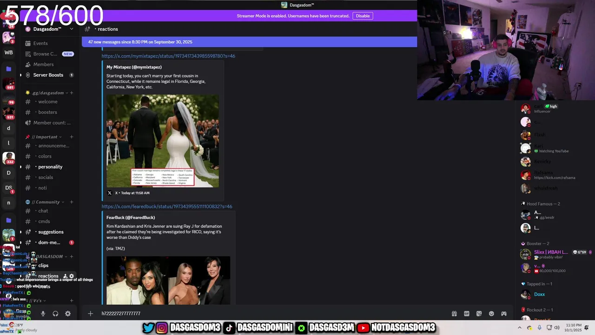Open the notification bell in taskbar
This screenshot has height=335, width=595.
587,328
